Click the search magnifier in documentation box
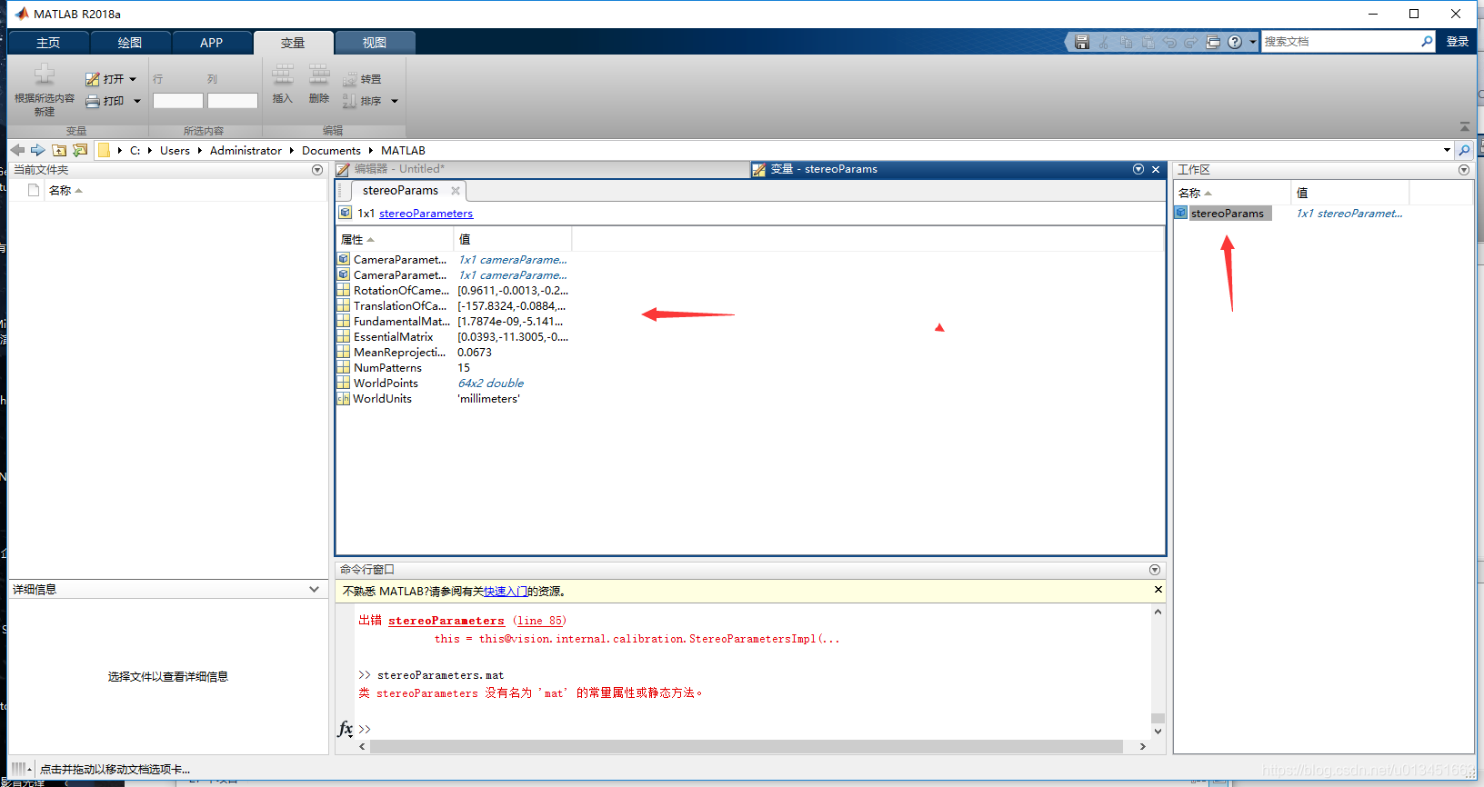 [x=1427, y=42]
